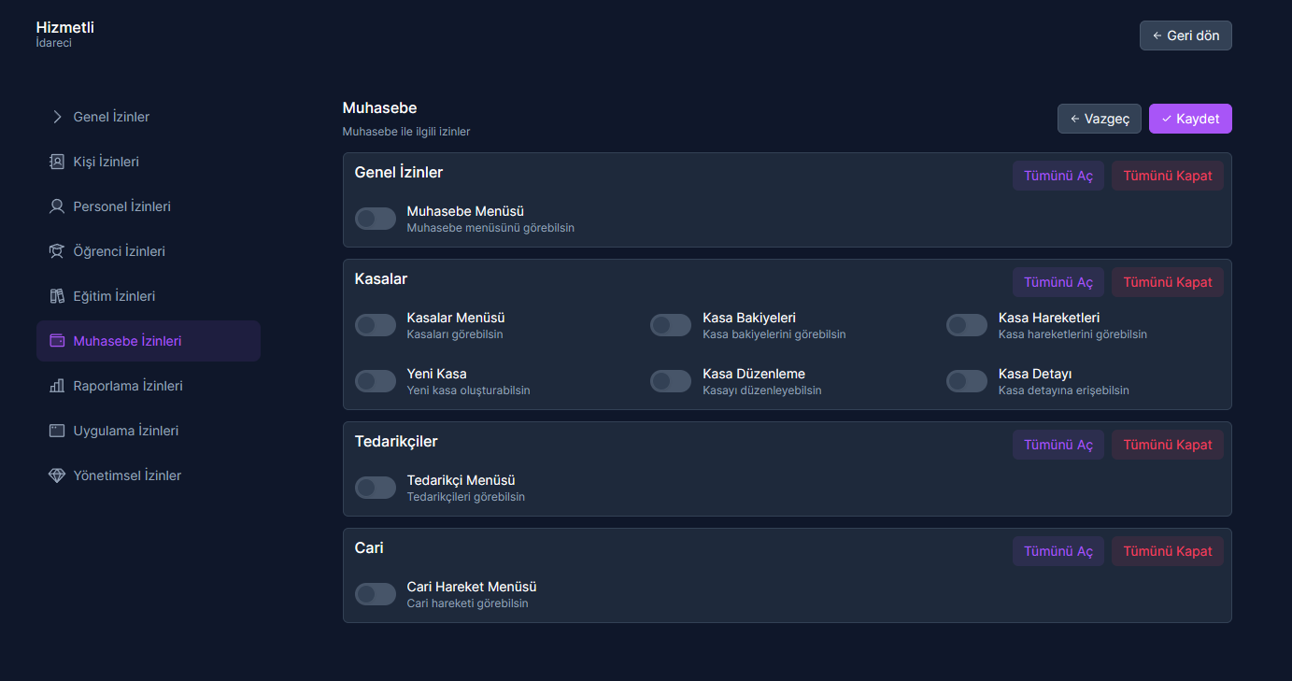Click the diamond icon beside Yönetimsel İzinleri
Screen dimensions: 1292x681
coord(57,475)
